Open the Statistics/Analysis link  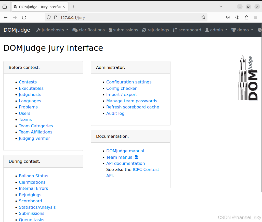[x=37, y=207]
